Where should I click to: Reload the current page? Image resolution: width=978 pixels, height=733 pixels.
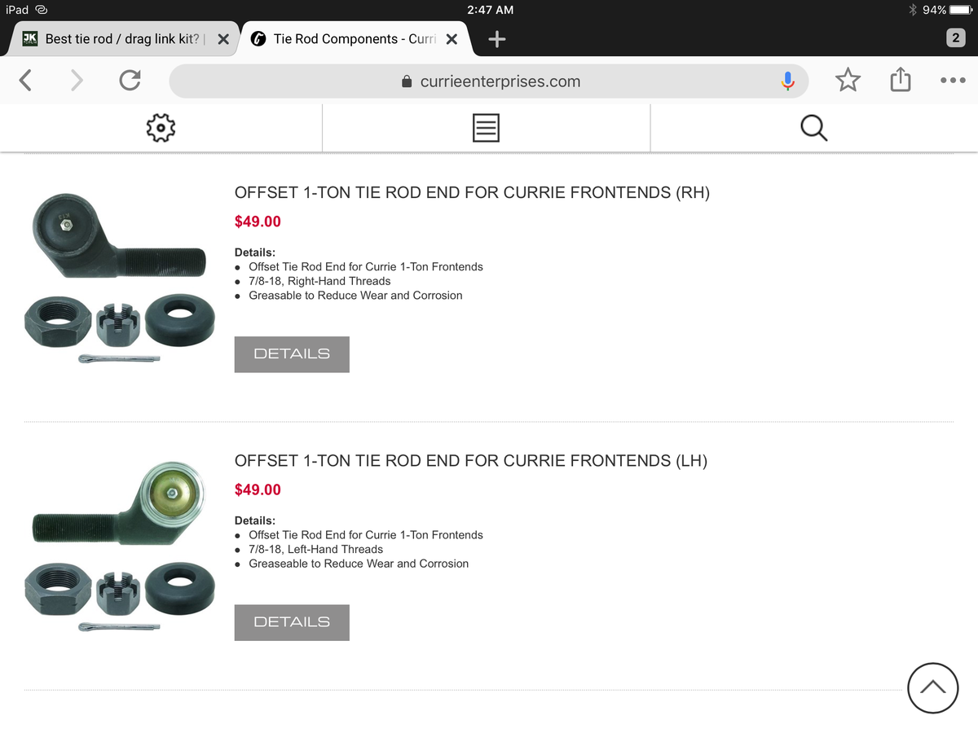(129, 80)
